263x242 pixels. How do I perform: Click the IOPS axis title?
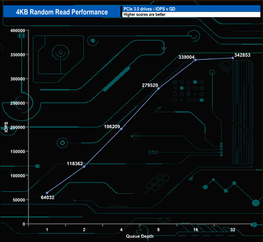click(x=6, y=127)
